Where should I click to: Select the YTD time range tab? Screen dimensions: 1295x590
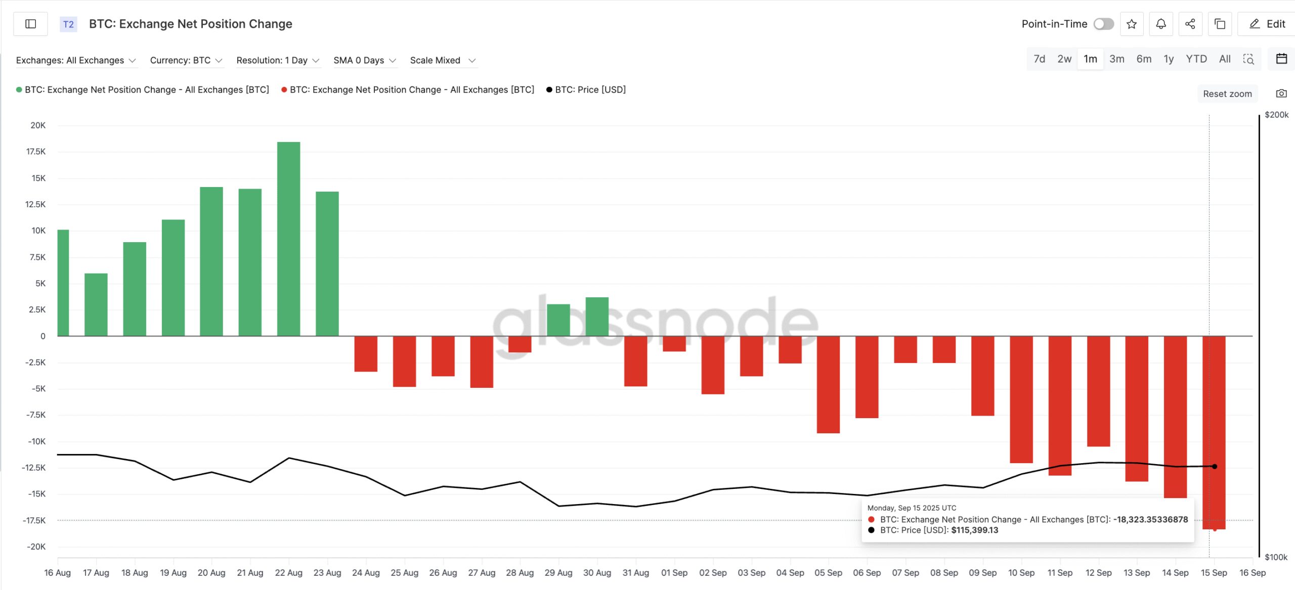click(1196, 59)
